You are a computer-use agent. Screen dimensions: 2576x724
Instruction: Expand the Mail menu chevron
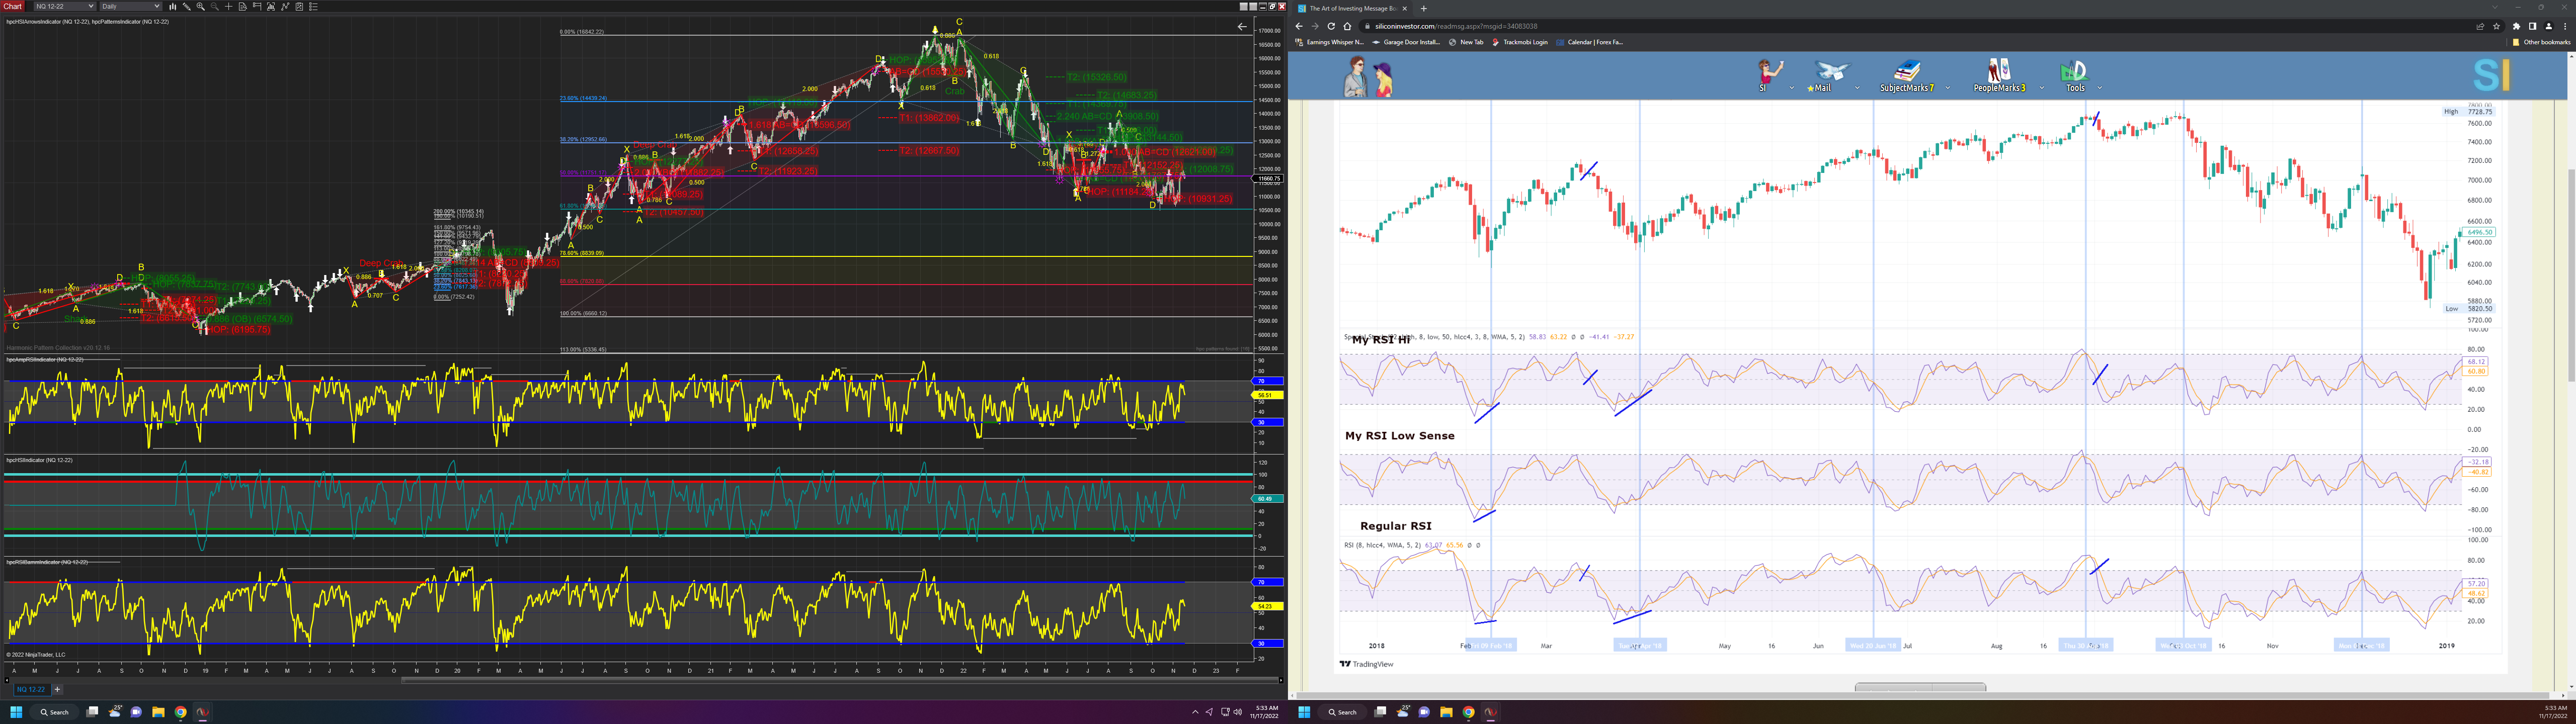(1857, 88)
